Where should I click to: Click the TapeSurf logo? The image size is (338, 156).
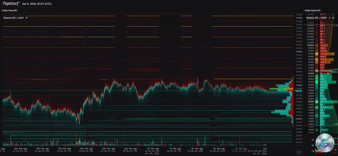[11, 4]
